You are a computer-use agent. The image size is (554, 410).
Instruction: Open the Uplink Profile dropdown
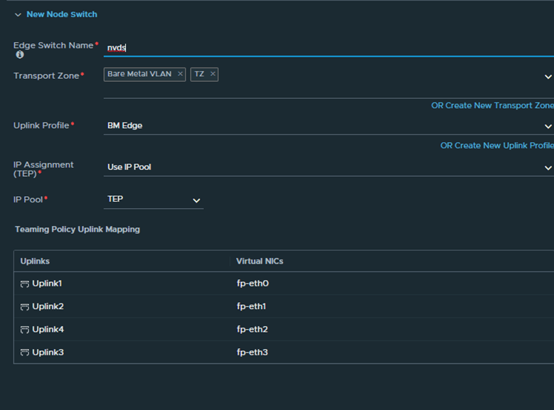point(548,126)
